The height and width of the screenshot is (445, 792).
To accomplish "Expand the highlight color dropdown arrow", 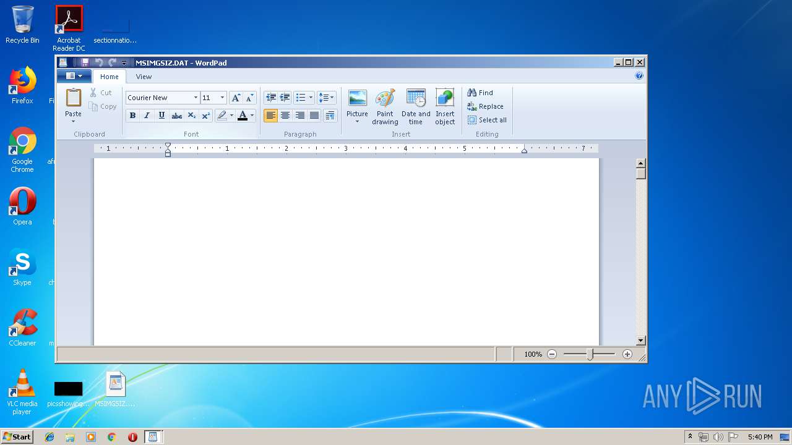I will pyautogui.click(x=231, y=116).
